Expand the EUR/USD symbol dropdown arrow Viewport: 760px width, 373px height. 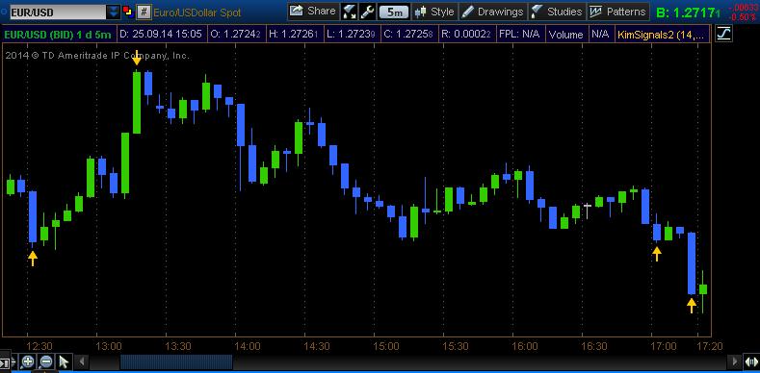click(114, 12)
